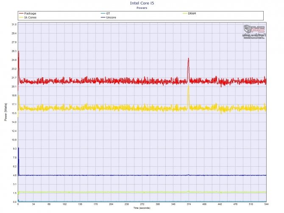Click the 340 seconds x-axis label
Viewport: 284px width, 213px height.
pos(173,204)
